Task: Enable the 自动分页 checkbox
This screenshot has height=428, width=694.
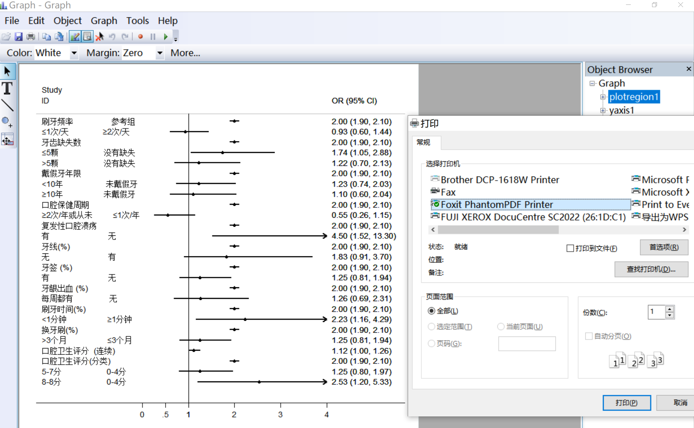Action: [589, 336]
